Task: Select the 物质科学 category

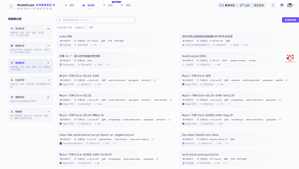Action: pos(30,49)
